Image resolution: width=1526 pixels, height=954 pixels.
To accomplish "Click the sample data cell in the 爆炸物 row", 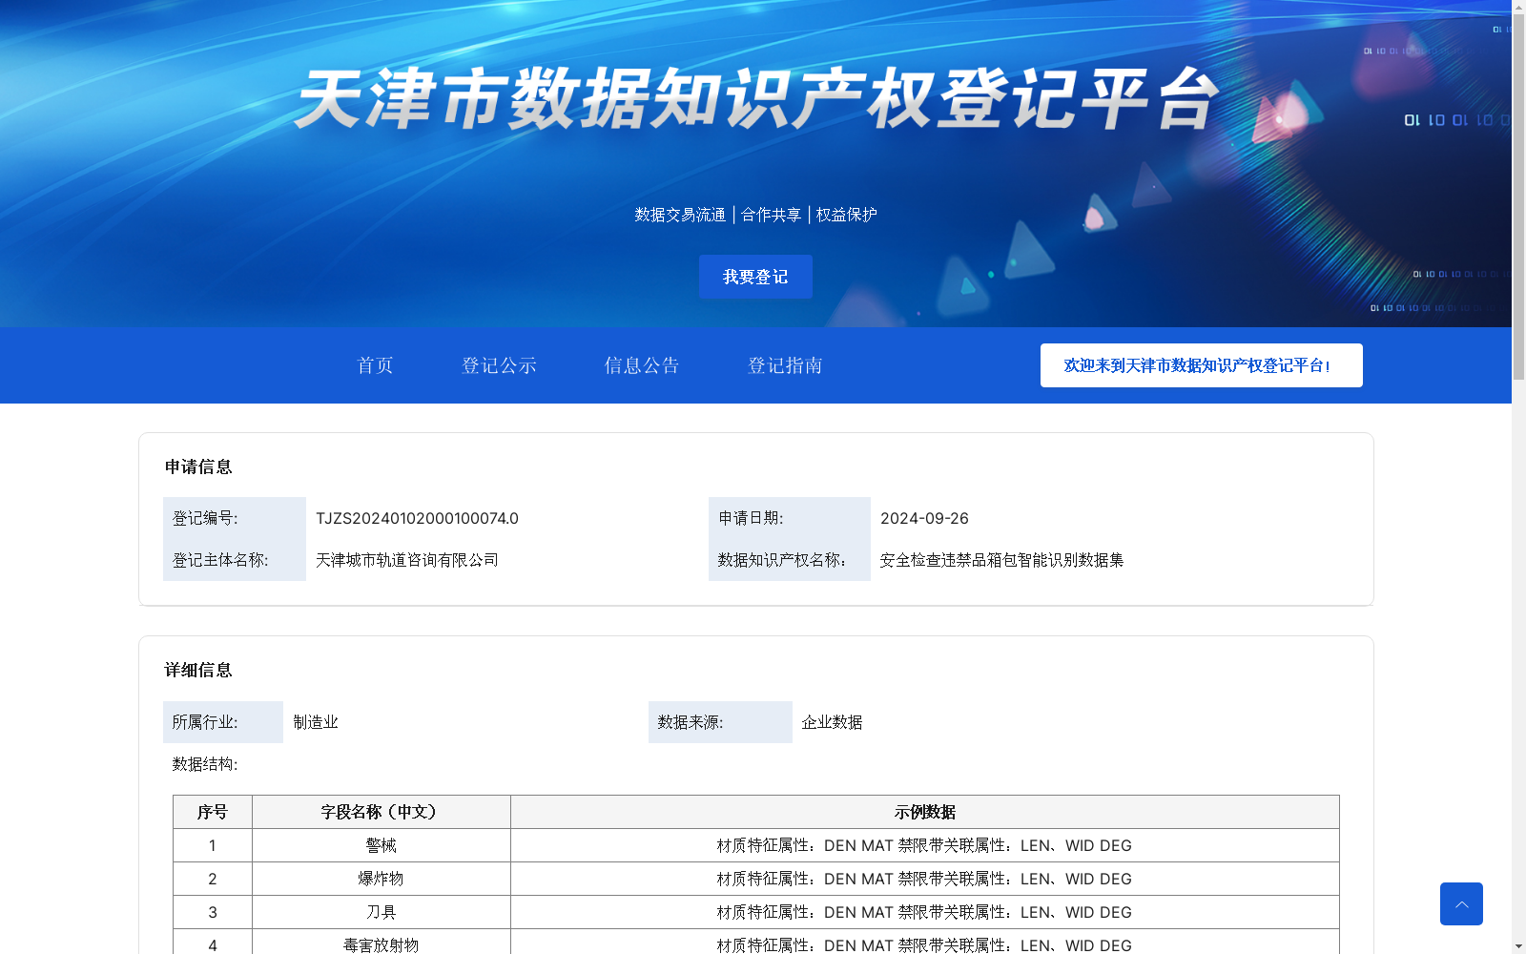I will click(925, 879).
